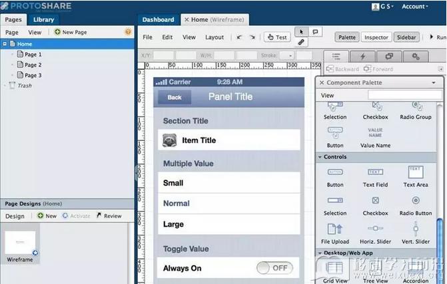Pick the Controls Selection component

[x=335, y=206]
